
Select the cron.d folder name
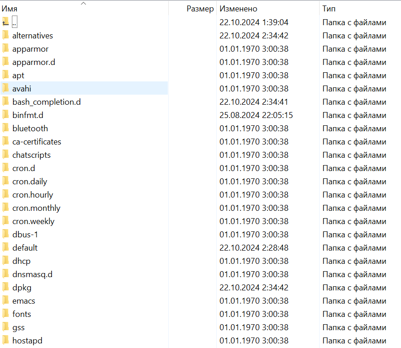(x=23, y=168)
